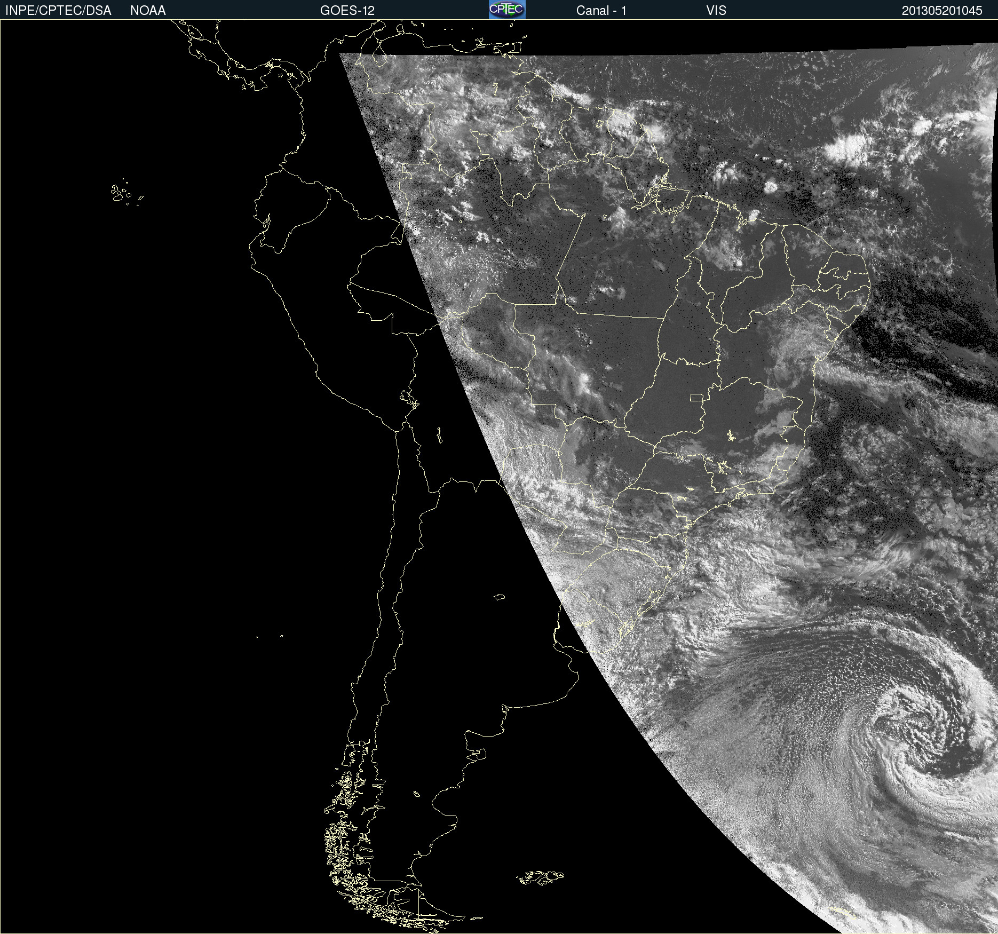Click the 'Canal - 1' channel label

point(601,11)
